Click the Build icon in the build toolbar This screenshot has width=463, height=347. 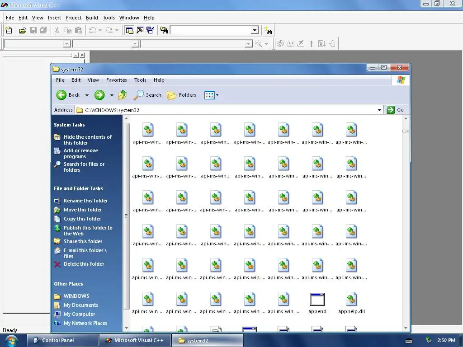pyautogui.click(x=291, y=44)
